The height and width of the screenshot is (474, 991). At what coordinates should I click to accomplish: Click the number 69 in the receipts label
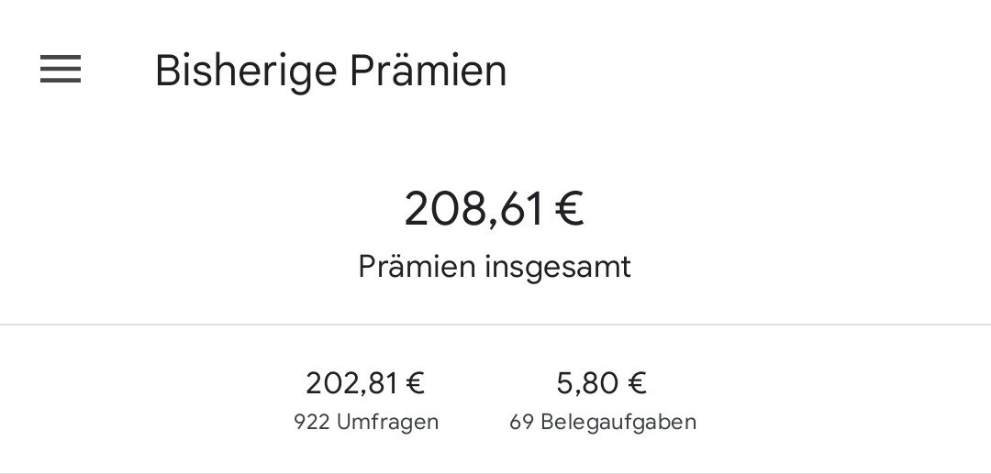point(521,422)
